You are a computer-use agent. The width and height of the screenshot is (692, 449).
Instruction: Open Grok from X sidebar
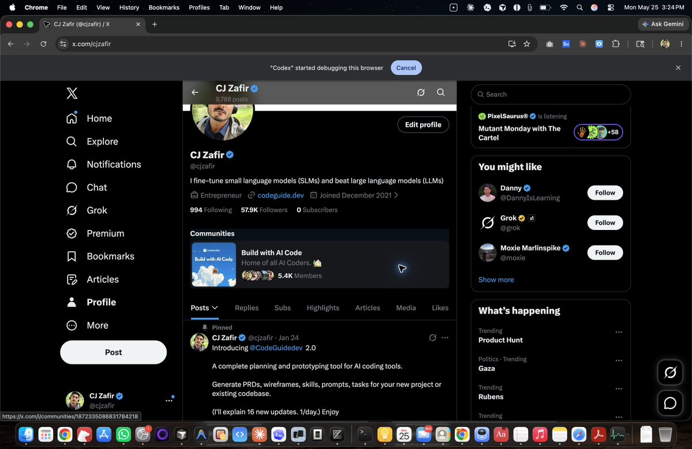click(86, 210)
